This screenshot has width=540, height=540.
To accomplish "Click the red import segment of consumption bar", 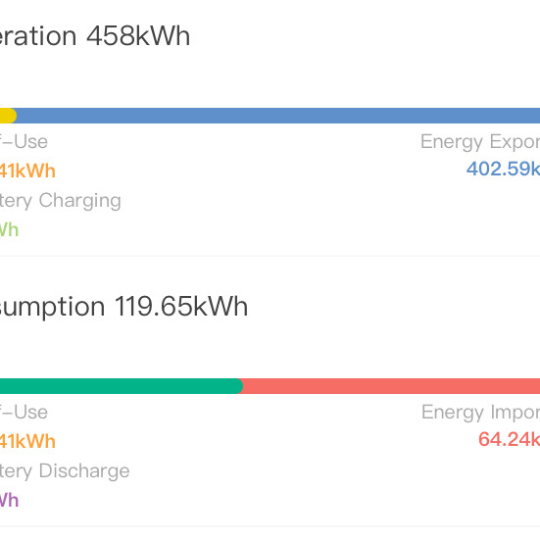I will tap(391, 386).
